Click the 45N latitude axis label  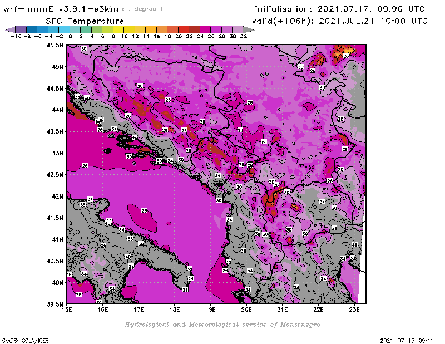(57, 66)
